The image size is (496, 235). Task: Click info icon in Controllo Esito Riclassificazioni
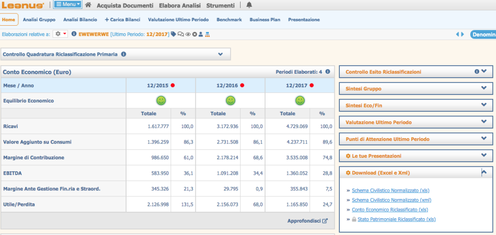(477, 72)
